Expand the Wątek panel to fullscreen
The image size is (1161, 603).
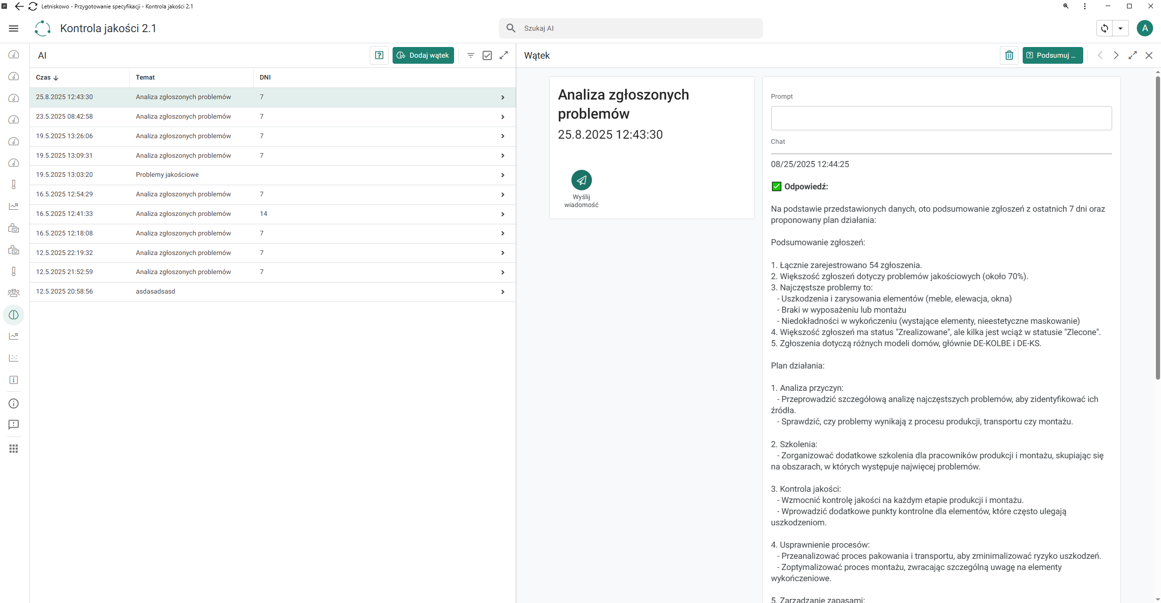coord(1133,55)
